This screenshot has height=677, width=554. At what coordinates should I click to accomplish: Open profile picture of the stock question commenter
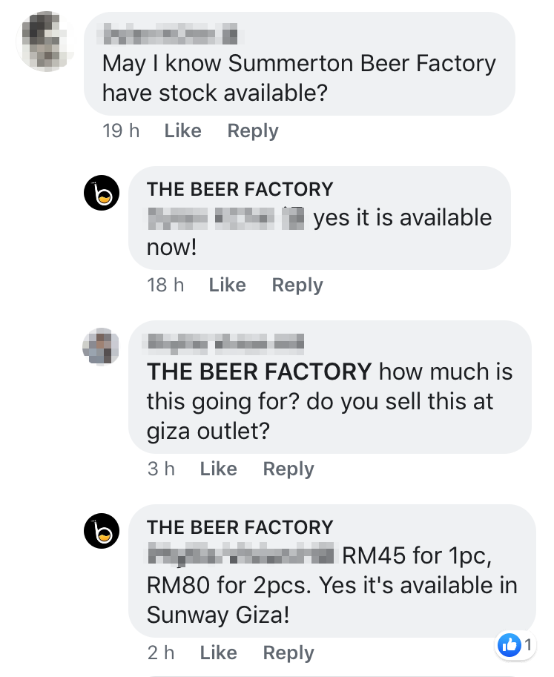pyautogui.click(x=44, y=42)
